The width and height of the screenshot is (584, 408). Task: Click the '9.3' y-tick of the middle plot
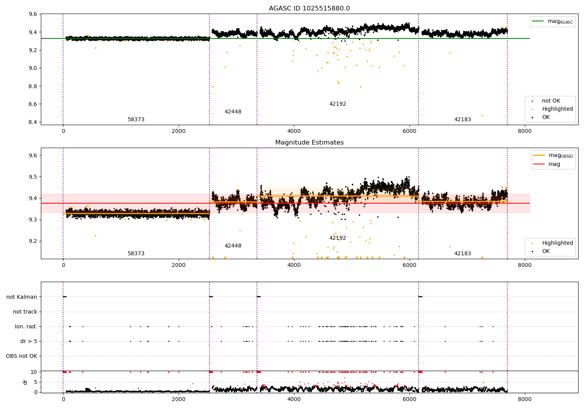click(x=33, y=220)
